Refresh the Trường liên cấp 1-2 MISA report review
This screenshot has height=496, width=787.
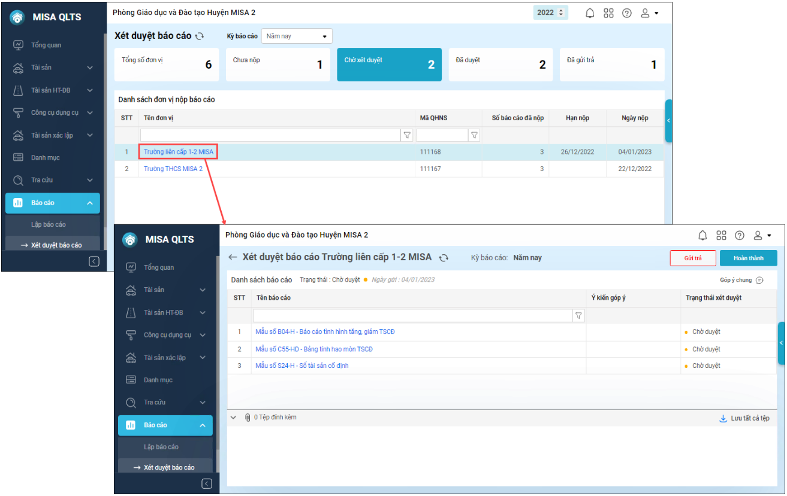click(x=444, y=258)
